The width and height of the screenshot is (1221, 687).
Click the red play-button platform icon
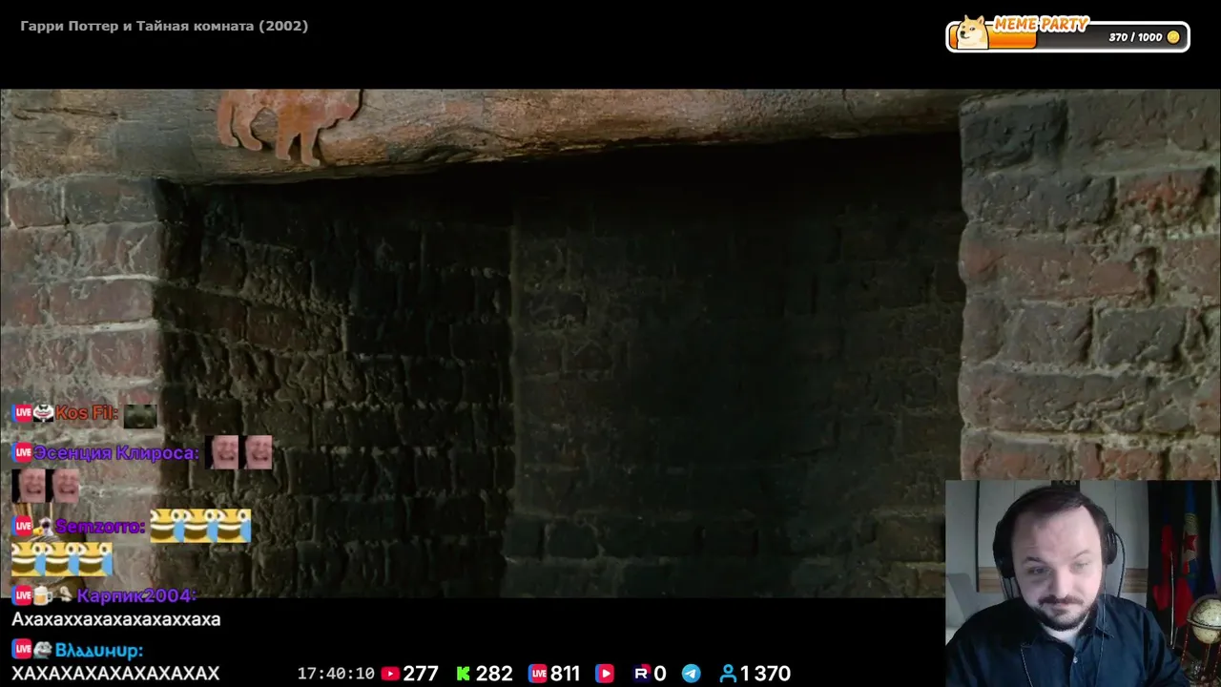[605, 674]
